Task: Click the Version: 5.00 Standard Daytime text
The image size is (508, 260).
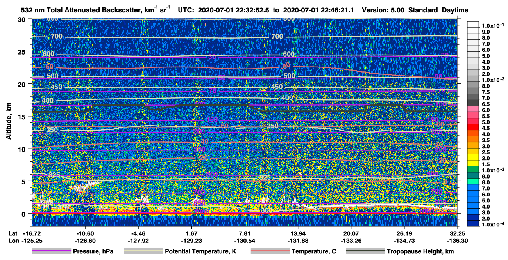Action: click(x=415, y=11)
